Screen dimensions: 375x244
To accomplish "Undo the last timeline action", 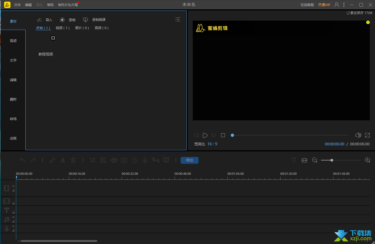I will point(22,160).
